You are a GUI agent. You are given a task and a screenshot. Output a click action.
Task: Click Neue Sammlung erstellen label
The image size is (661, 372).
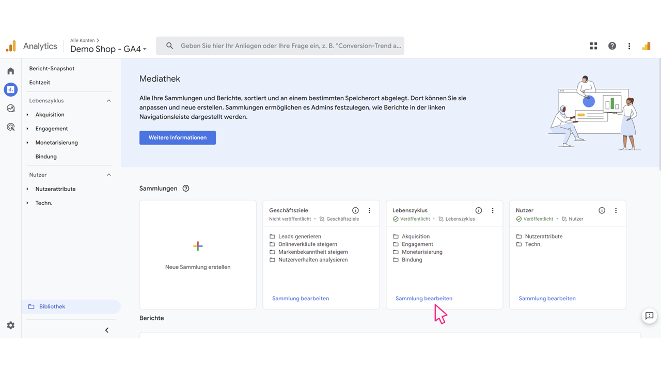pos(198,267)
